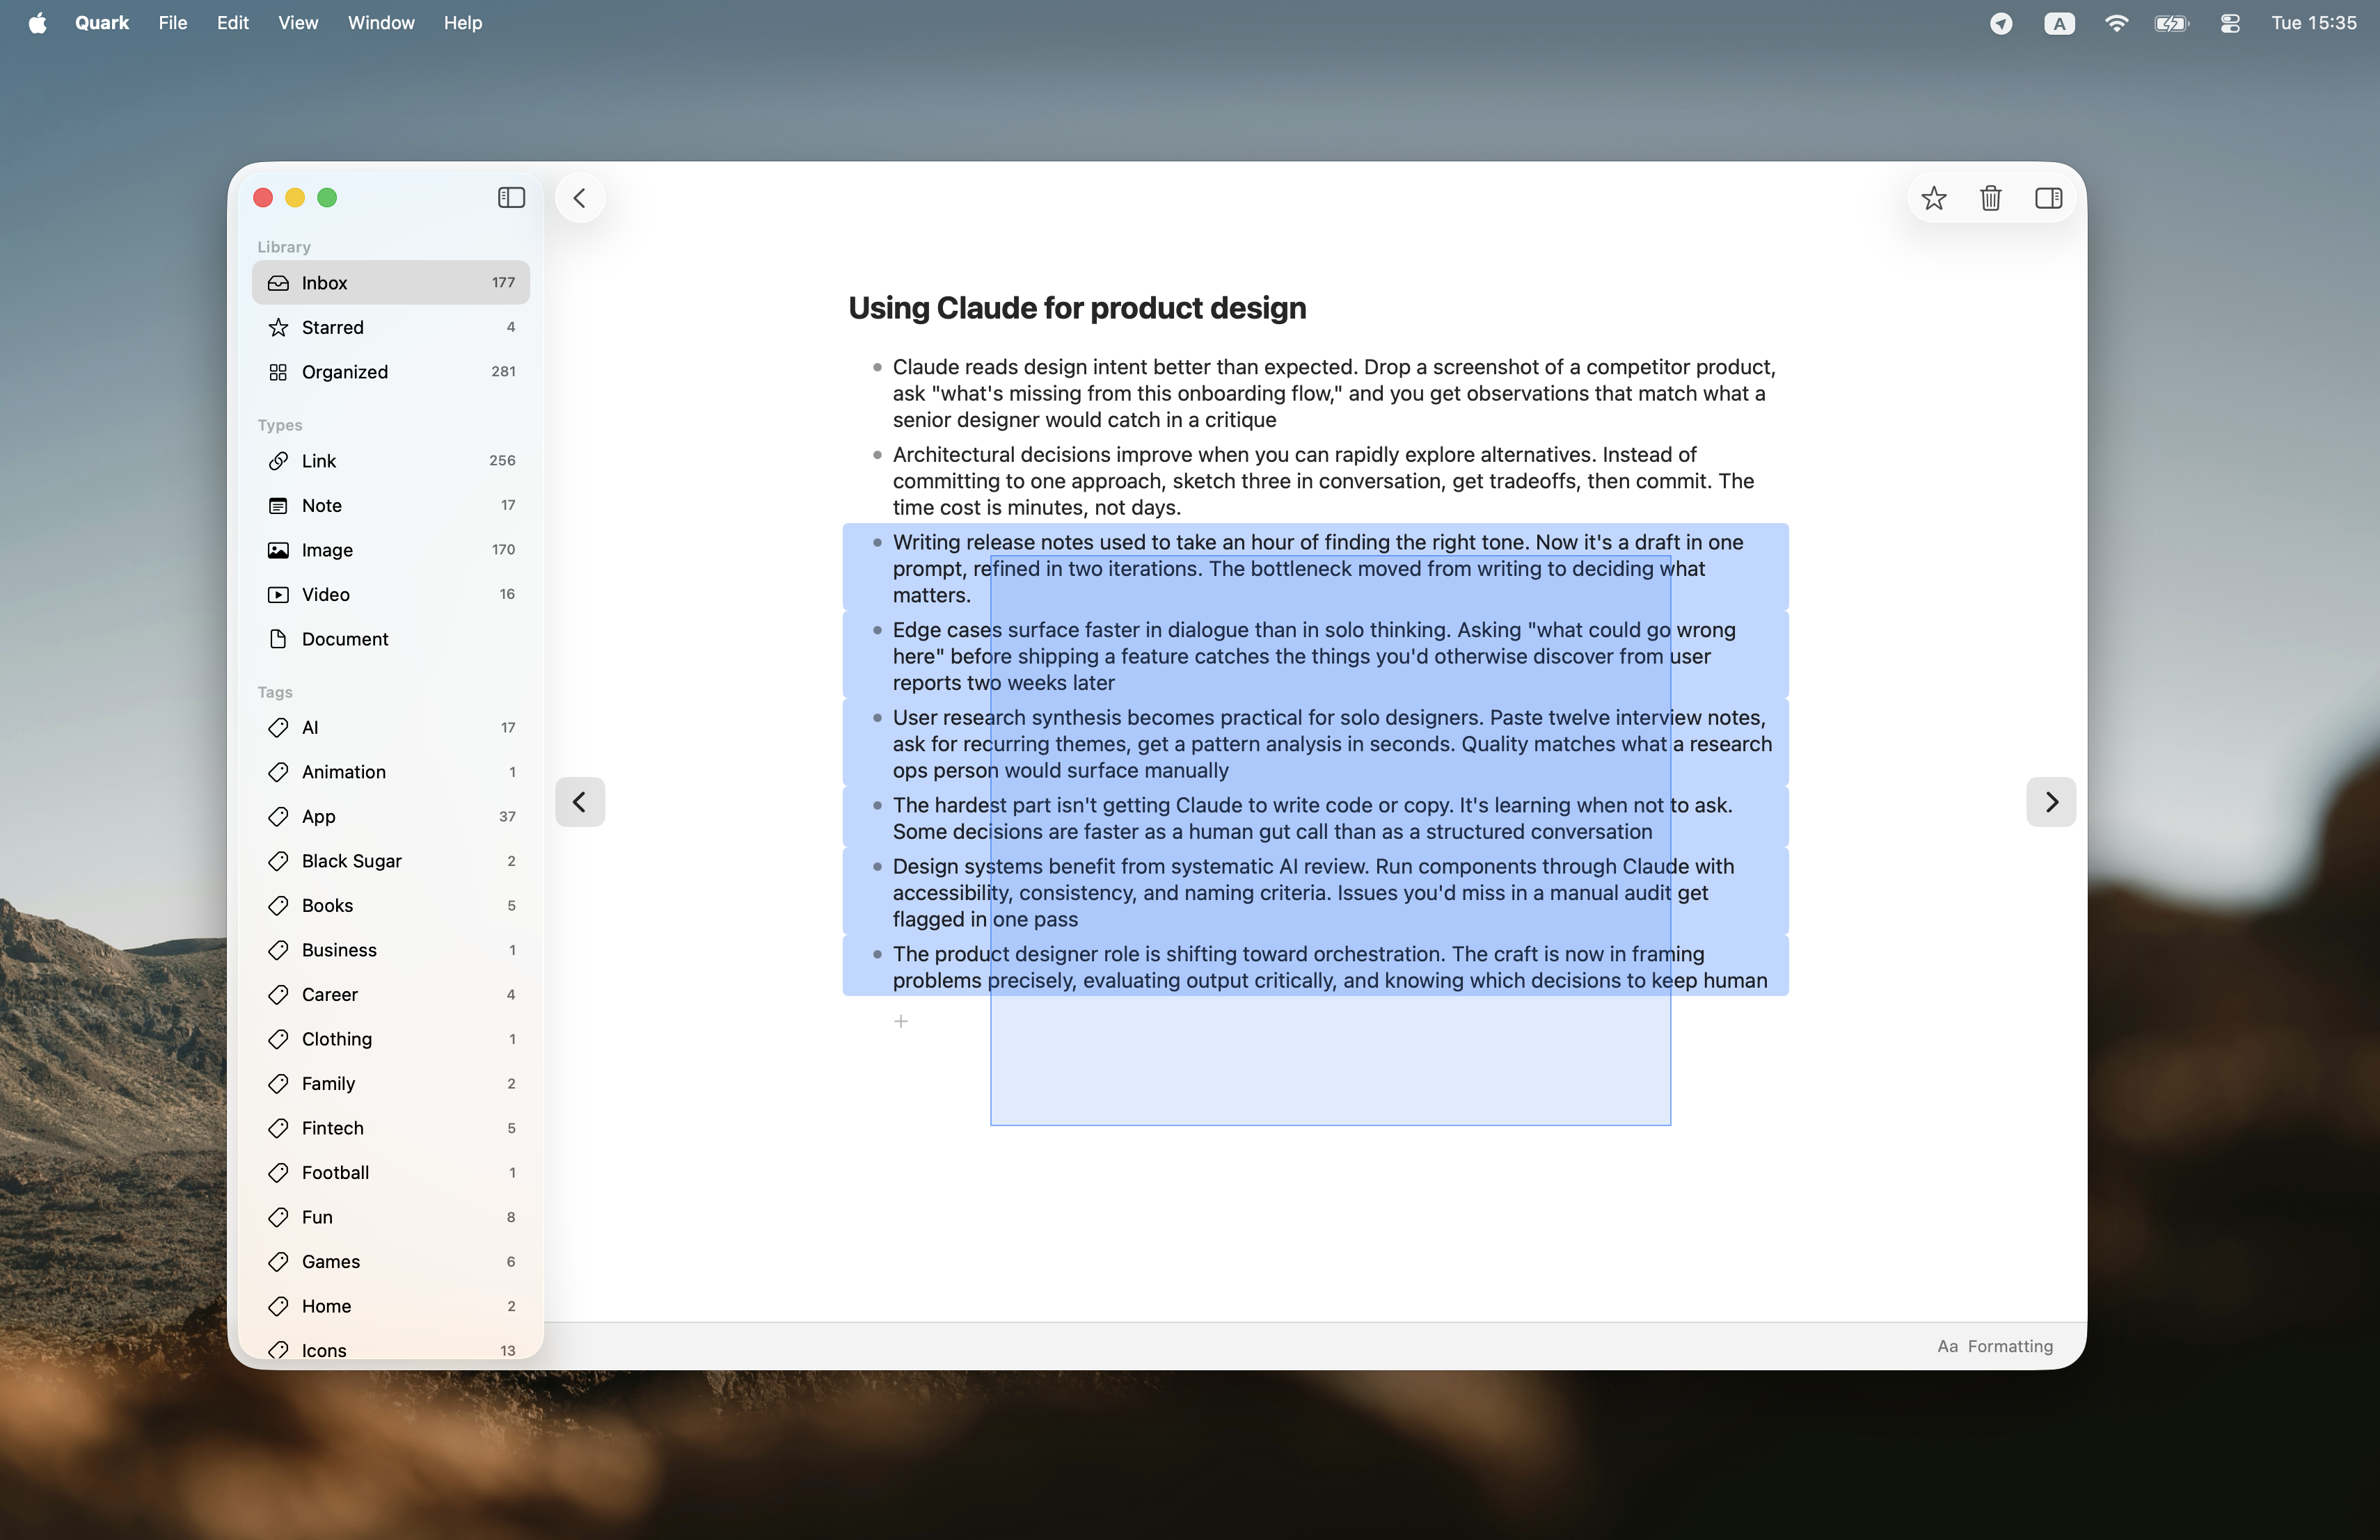
Task: Open the Quark app menu
Action: [x=102, y=22]
